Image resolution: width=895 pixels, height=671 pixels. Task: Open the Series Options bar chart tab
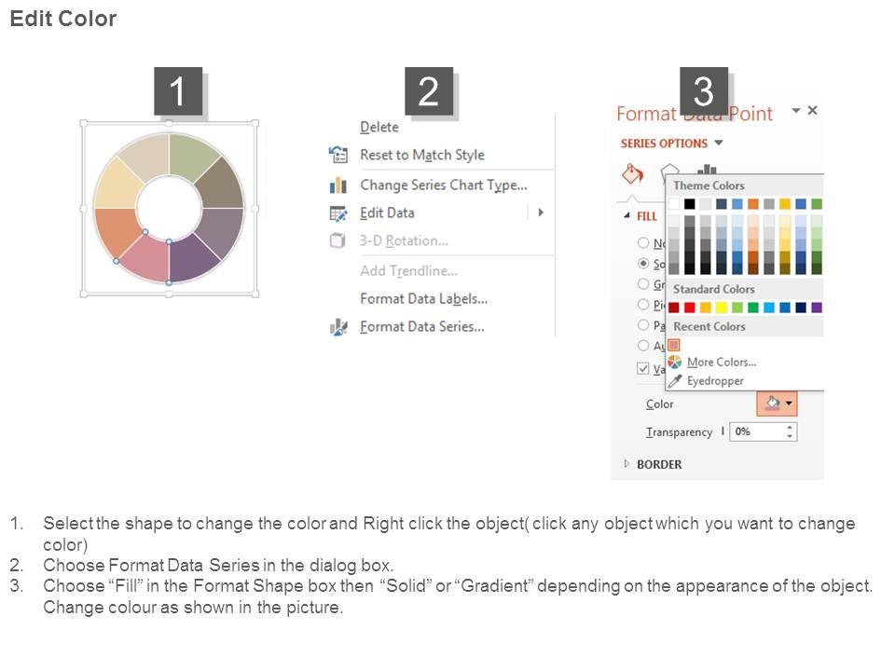pyautogui.click(x=707, y=172)
